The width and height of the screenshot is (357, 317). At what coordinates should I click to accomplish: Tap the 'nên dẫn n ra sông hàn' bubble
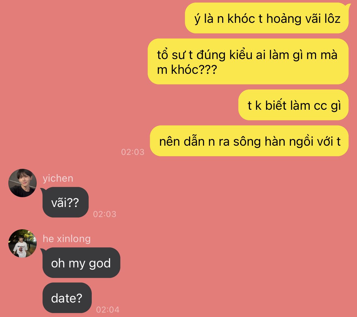(249, 141)
